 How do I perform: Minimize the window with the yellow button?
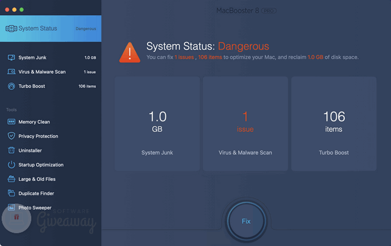(x=14, y=10)
